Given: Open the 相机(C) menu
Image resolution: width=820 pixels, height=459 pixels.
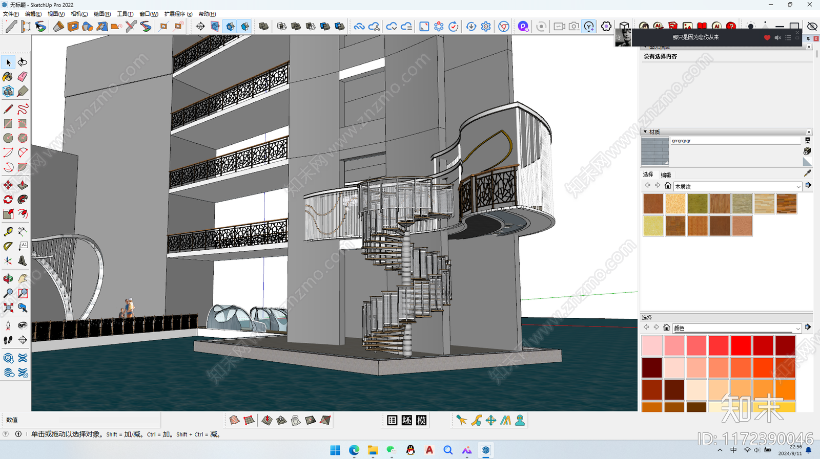Looking at the screenshot, I should [79, 14].
